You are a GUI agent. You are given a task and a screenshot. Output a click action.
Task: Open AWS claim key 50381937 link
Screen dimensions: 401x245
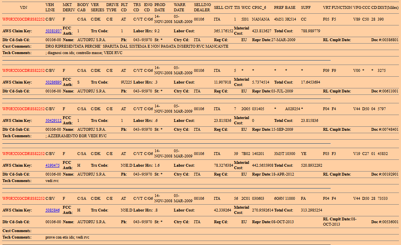click(x=53, y=31)
